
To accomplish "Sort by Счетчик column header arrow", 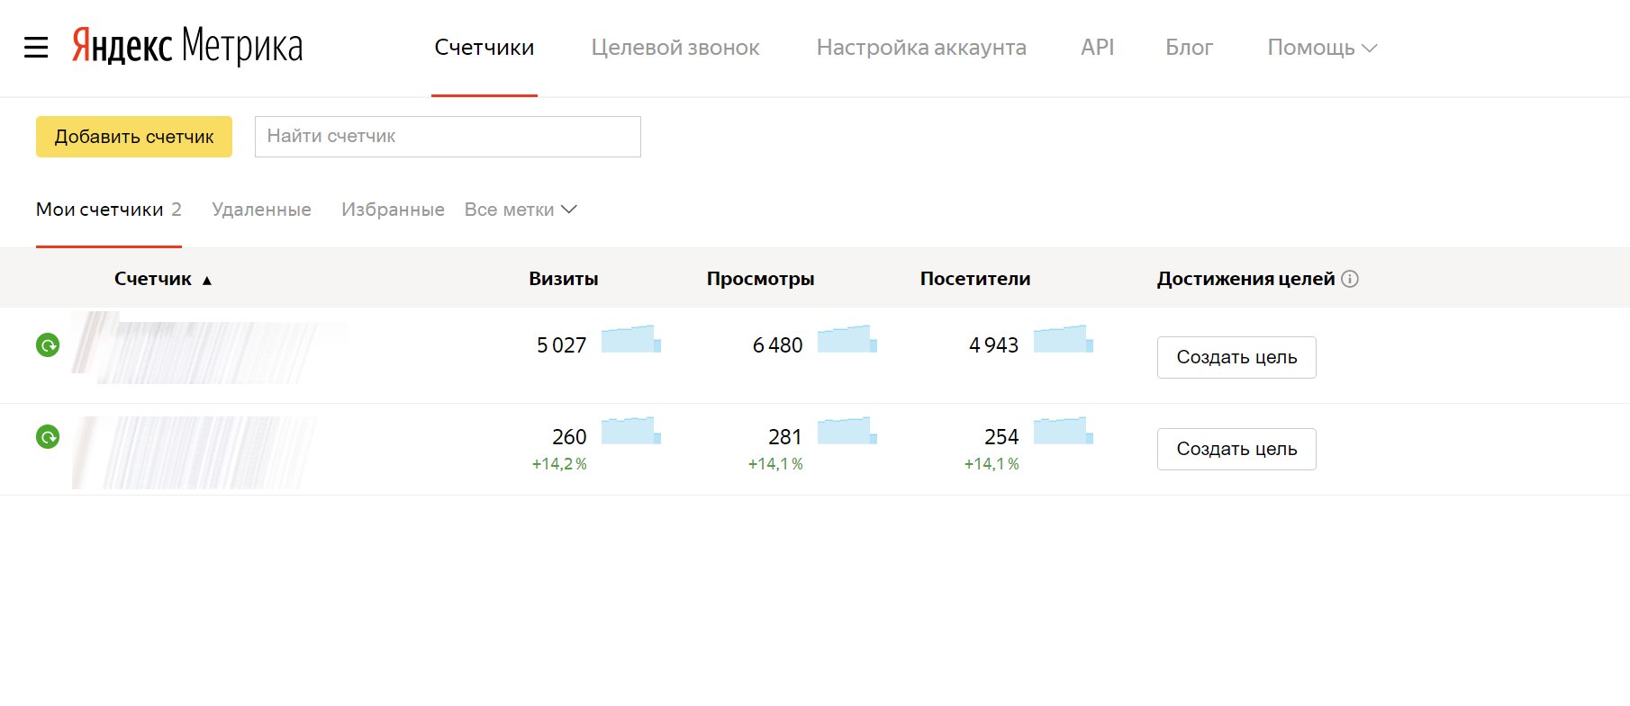I will pyautogui.click(x=207, y=280).
